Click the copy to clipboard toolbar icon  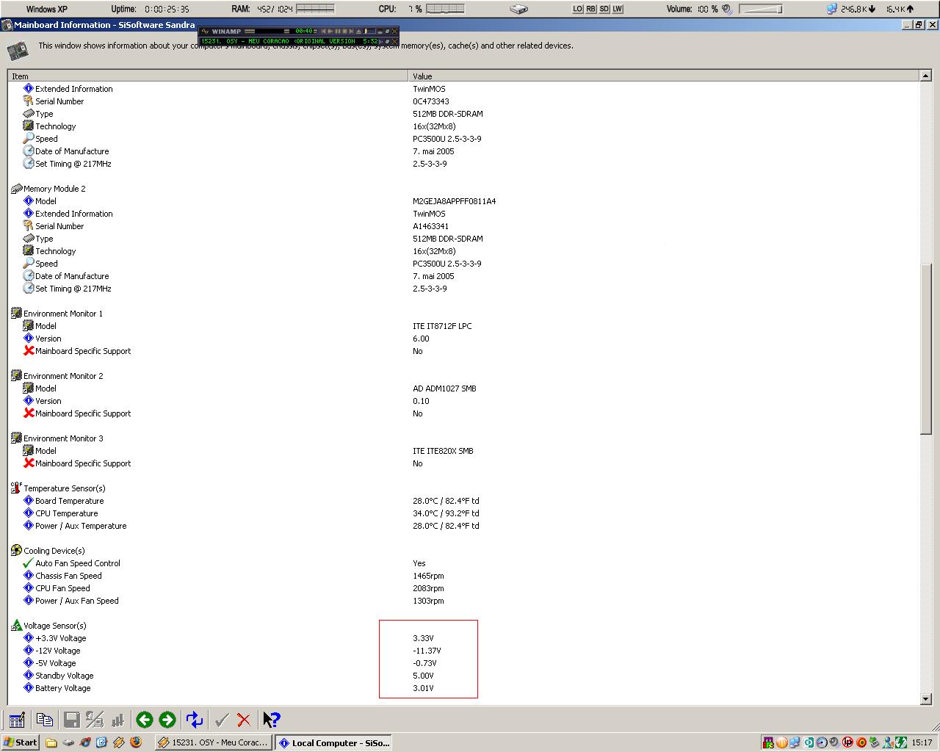point(45,720)
